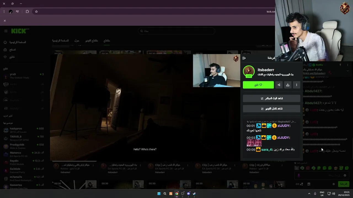Viewport: 353px width, 198px height.
Task: Open the chat shop storefront icon
Action: click(309, 184)
